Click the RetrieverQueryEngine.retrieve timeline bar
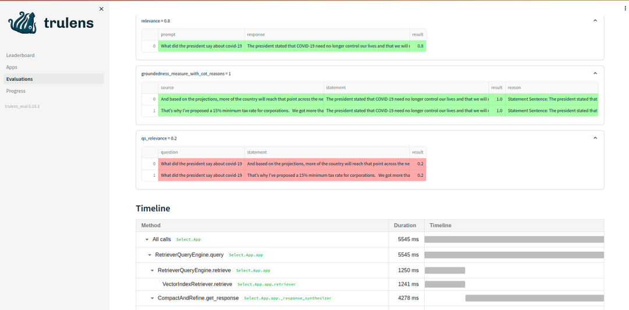The height and width of the screenshot is (310, 629). click(x=445, y=270)
